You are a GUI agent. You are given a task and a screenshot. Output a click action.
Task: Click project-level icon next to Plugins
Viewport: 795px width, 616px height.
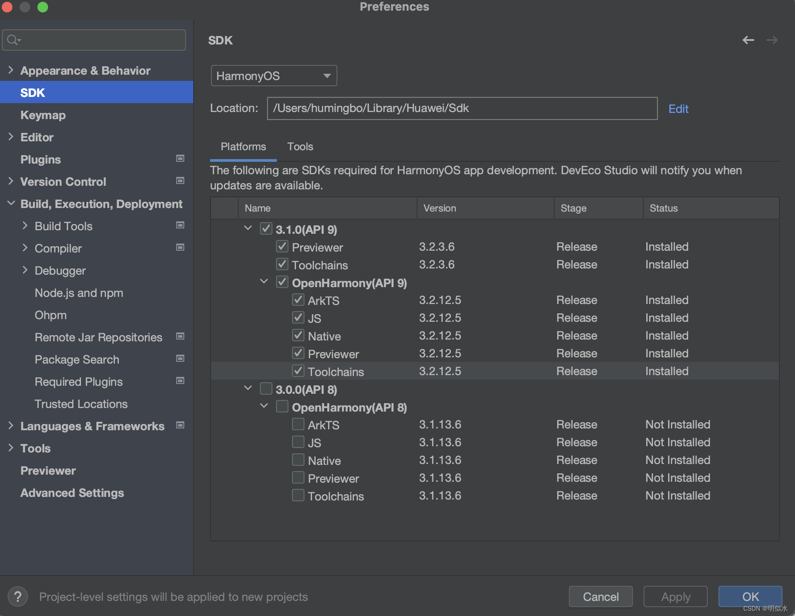point(180,159)
